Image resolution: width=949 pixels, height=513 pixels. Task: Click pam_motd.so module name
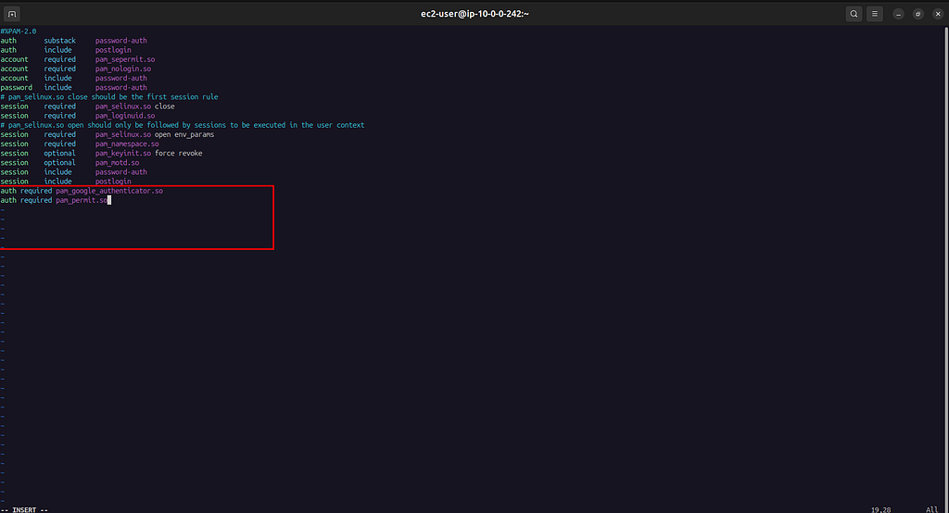pos(117,163)
